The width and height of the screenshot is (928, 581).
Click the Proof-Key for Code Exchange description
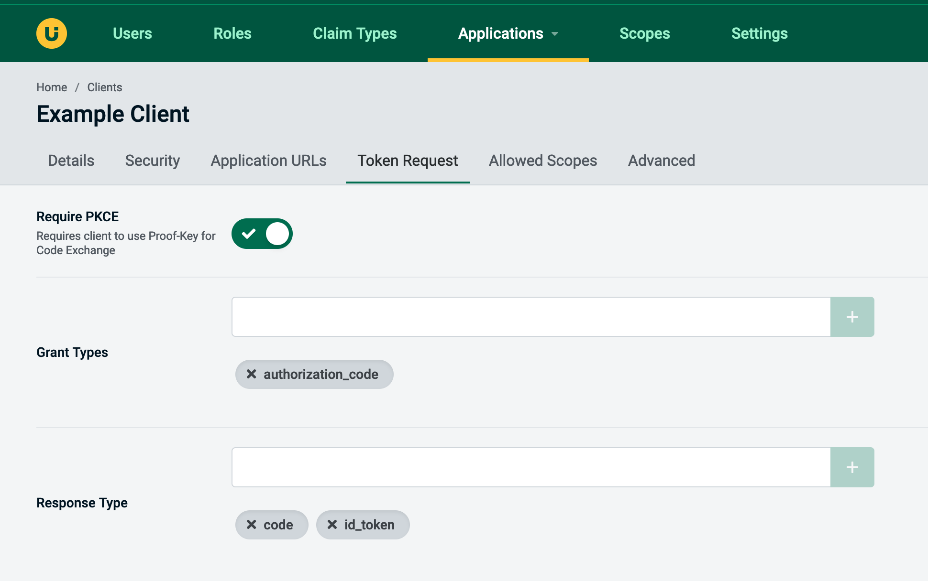(126, 243)
